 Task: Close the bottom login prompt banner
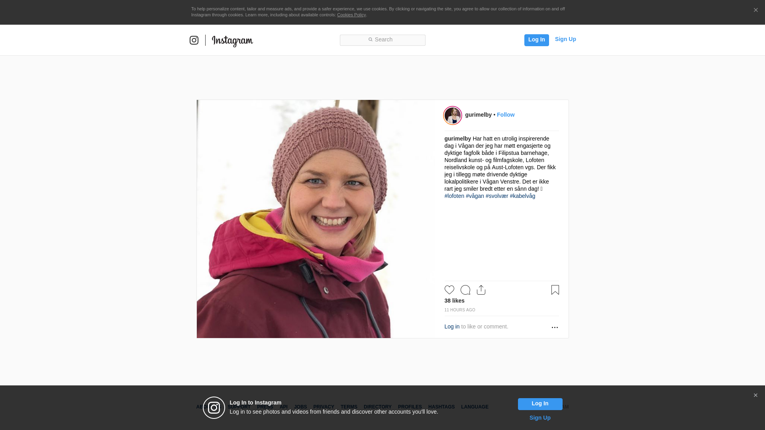click(x=755, y=395)
